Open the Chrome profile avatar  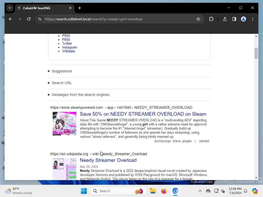pyautogui.click(x=243, y=19)
